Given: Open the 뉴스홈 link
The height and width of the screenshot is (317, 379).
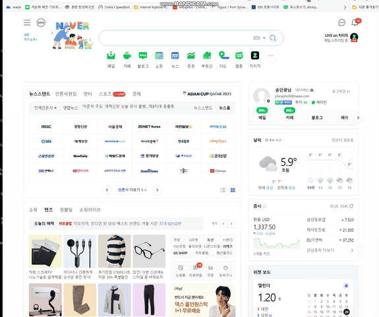Looking at the screenshot, I should click(x=225, y=108).
